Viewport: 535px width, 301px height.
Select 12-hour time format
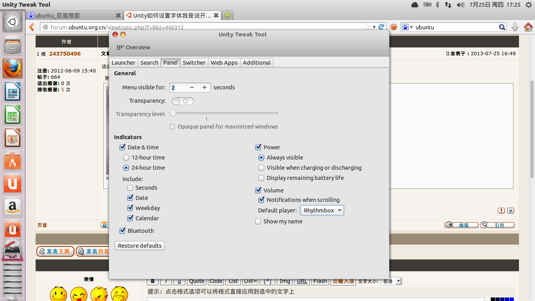pos(126,158)
